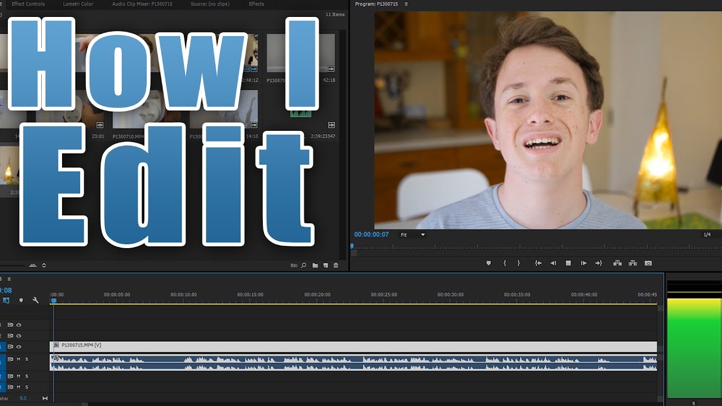Mute audio track A2
This screenshot has height=406, width=722.
point(19,376)
